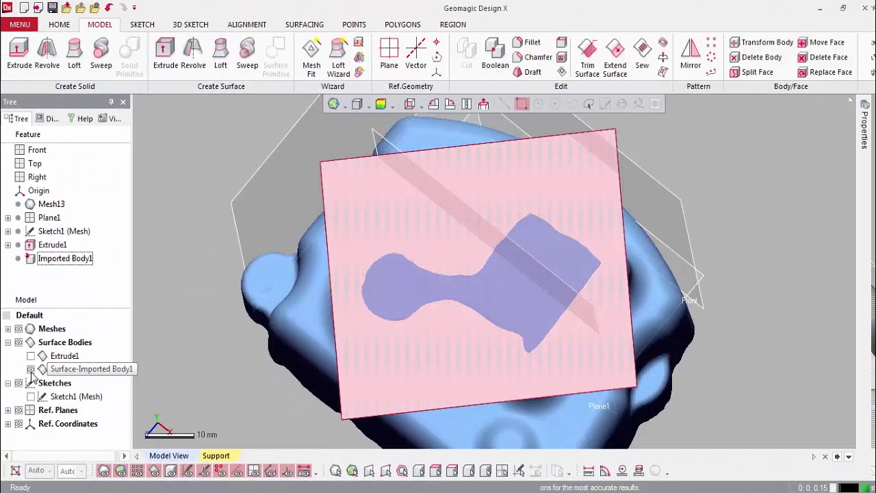
Task: Click the green sphere display icon in viewport toolbar
Action: point(333,104)
